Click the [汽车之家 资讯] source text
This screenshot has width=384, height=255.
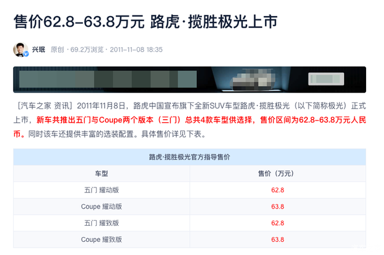point(44,105)
